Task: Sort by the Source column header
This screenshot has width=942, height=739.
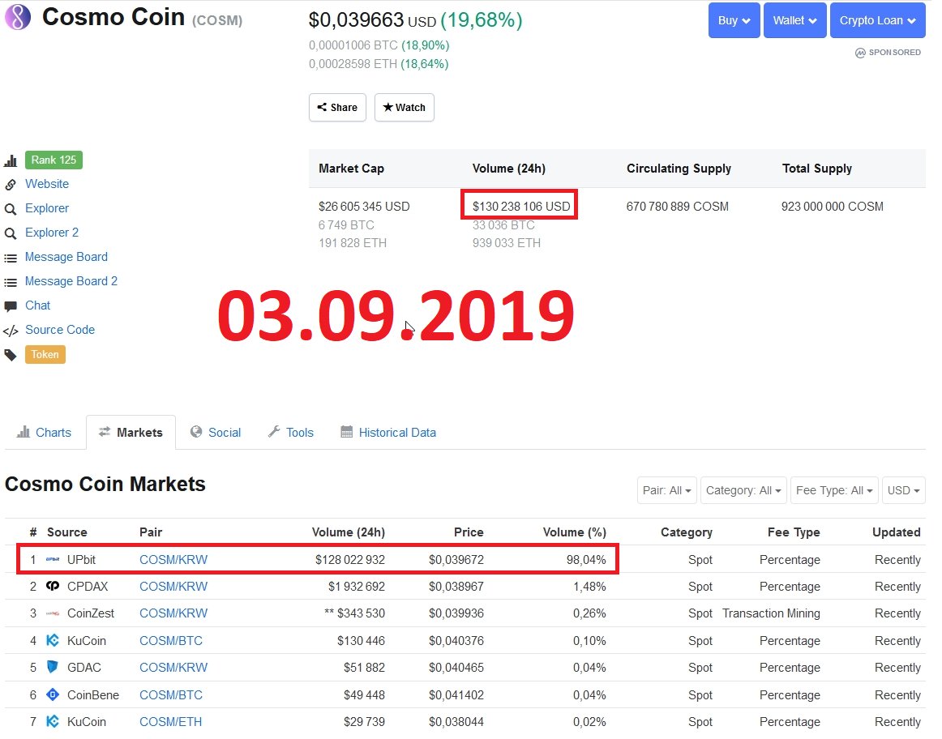Action: coord(66,532)
